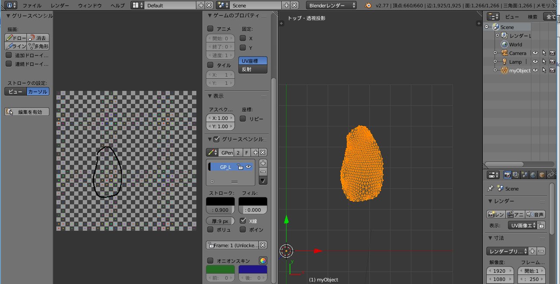Viewport: 560px width, 284px height.
Task: Toggle myObject visibility eye in outliner
Action: (535, 70)
